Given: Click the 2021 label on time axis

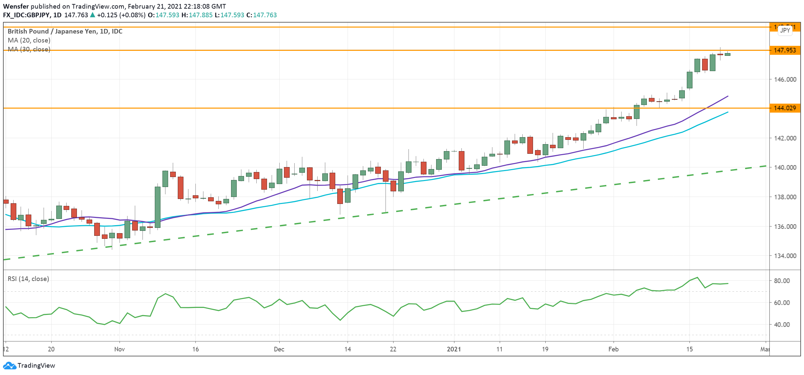Looking at the screenshot, I should (x=454, y=349).
